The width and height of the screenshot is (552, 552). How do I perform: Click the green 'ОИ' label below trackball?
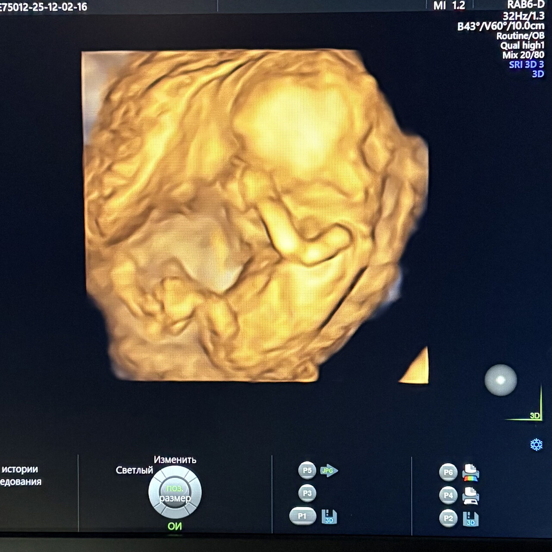(175, 526)
